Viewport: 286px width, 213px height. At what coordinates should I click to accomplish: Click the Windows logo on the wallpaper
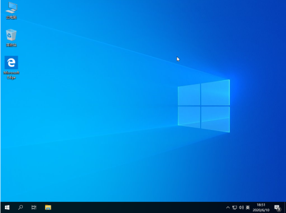coord(203,106)
